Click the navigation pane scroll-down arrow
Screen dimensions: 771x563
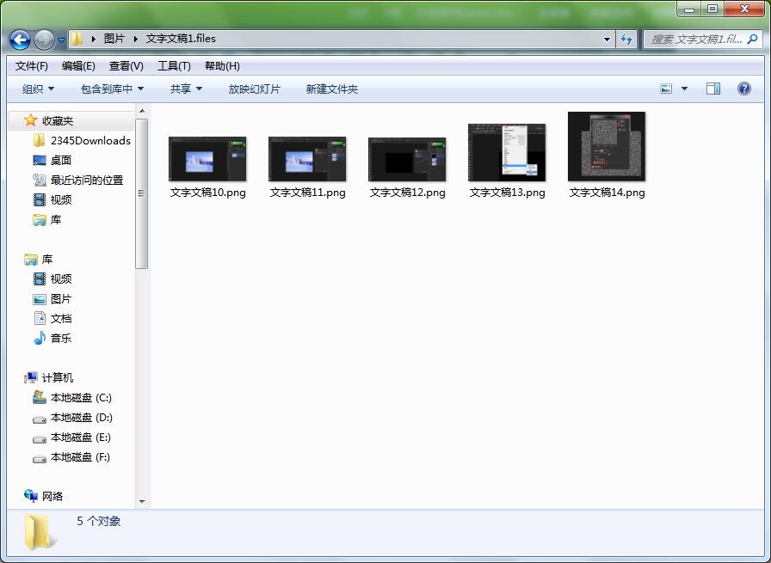point(142,502)
